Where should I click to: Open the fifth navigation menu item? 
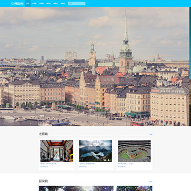coord(56,4)
